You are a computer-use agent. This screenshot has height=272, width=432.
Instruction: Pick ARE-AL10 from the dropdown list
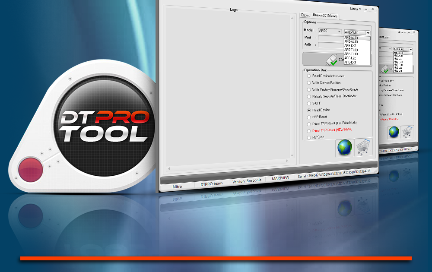click(x=357, y=41)
